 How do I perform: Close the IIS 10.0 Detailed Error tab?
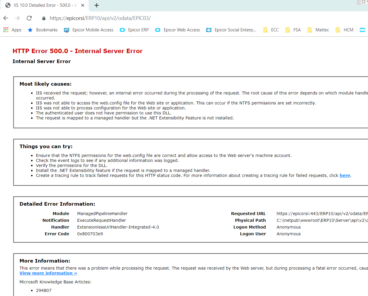pyautogui.click(x=83, y=5)
